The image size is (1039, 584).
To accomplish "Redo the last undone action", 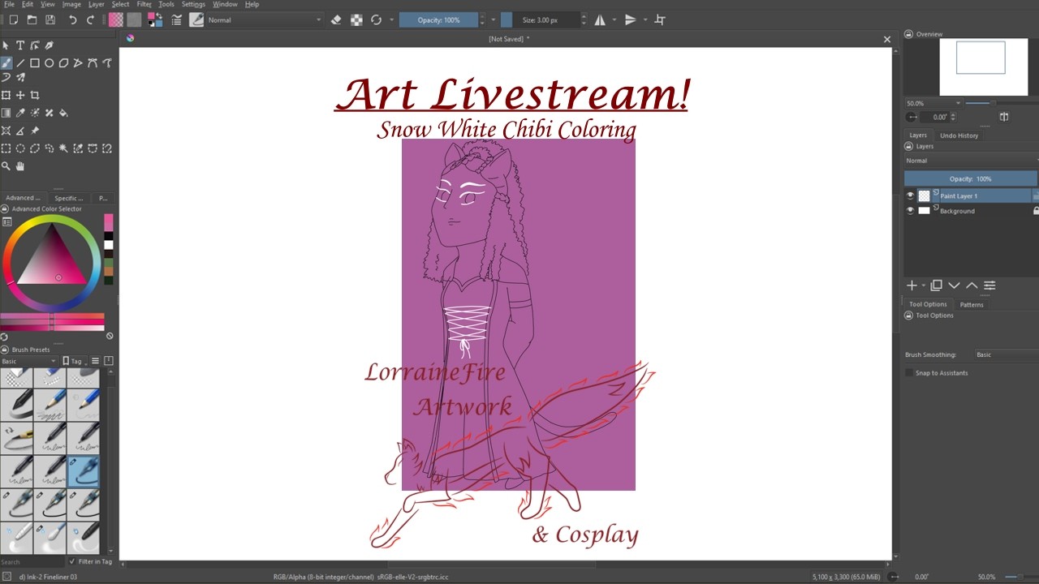I will click(91, 19).
